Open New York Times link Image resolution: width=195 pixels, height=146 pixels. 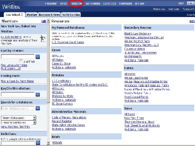(134, 118)
